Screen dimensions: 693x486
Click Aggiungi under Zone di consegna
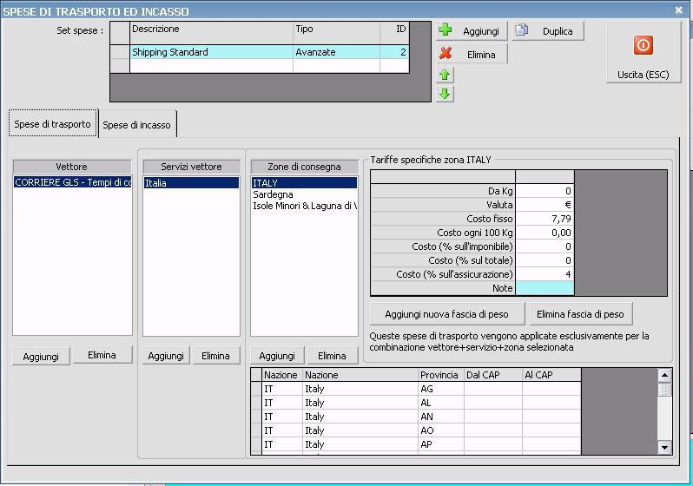click(277, 356)
